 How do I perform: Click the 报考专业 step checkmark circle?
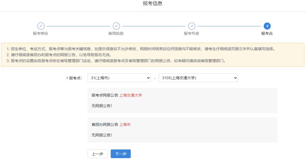click(192, 26)
